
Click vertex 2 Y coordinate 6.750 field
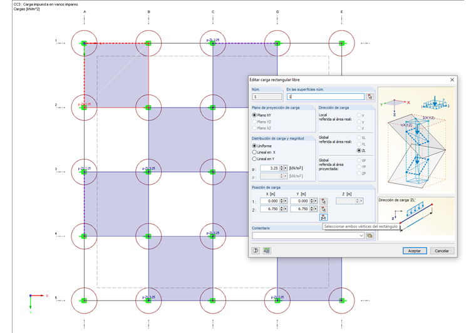pyautogui.click(x=300, y=209)
